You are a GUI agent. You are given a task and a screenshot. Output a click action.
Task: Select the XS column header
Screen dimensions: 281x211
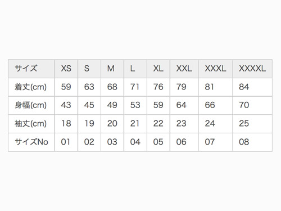[66, 69]
